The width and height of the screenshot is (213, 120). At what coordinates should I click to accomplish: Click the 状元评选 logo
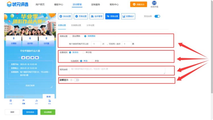(18, 4)
